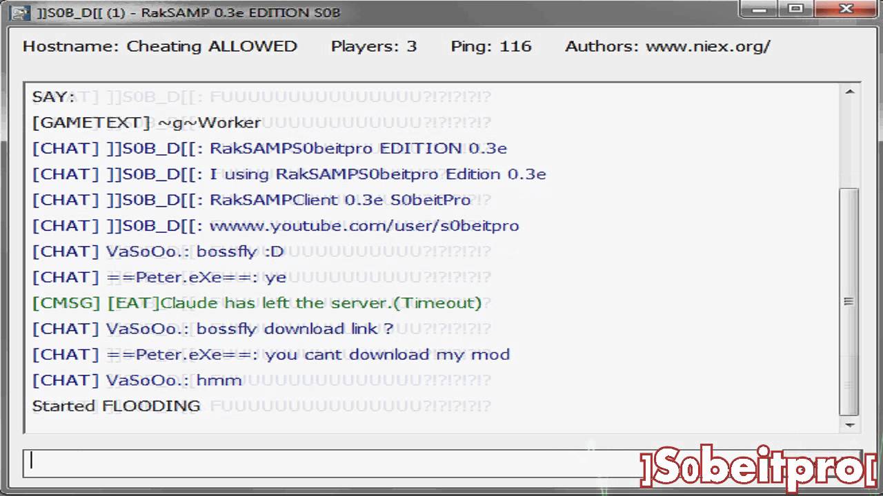
Task: Click the '==Peter.eXe==: ye' chat line
Action: click(x=159, y=278)
